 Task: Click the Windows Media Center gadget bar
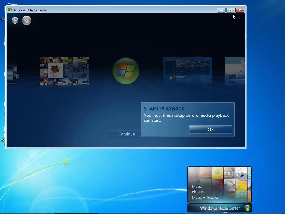point(220,208)
